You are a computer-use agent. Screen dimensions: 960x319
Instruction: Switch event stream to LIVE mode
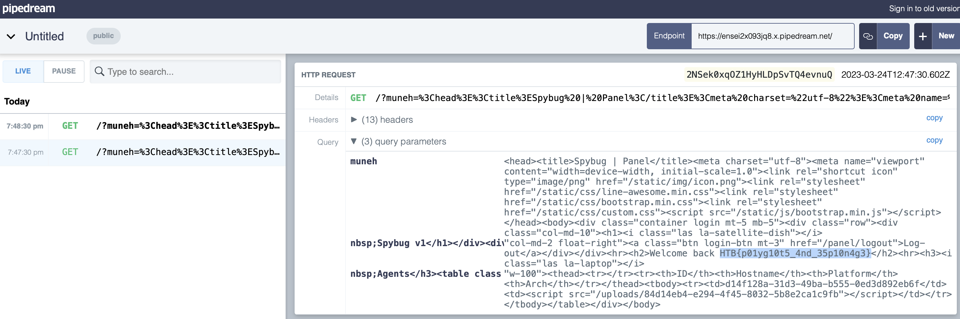click(x=23, y=71)
